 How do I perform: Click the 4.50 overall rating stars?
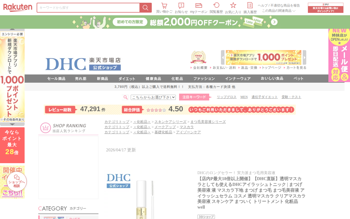point(156,110)
